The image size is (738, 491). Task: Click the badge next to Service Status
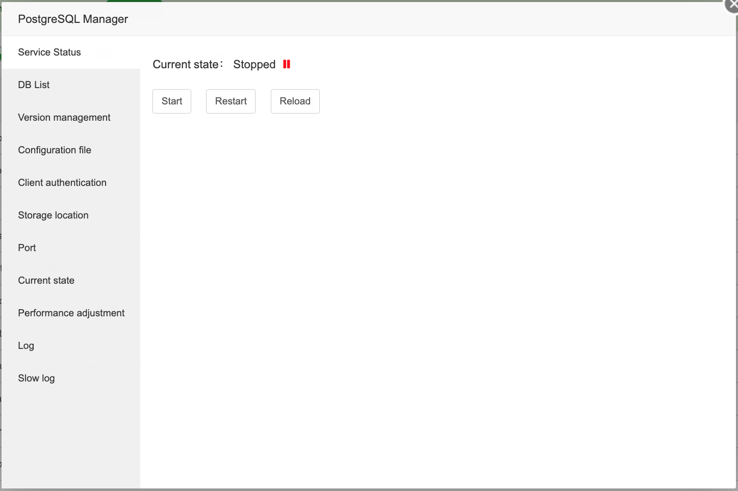tap(104, 53)
